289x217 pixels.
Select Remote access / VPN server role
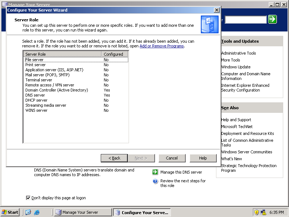76,85
